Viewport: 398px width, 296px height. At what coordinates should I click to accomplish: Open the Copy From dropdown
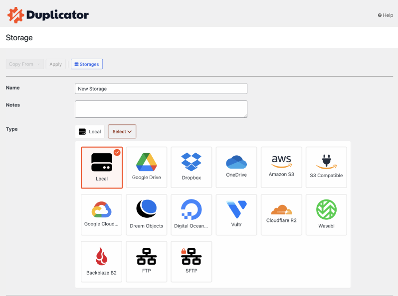[25, 64]
